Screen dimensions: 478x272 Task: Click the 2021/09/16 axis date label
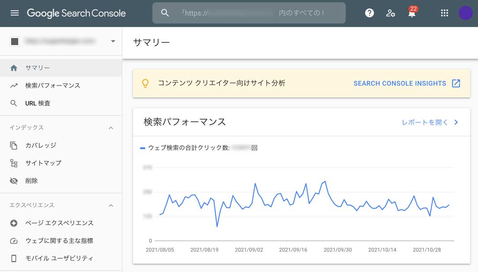click(293, 250)
